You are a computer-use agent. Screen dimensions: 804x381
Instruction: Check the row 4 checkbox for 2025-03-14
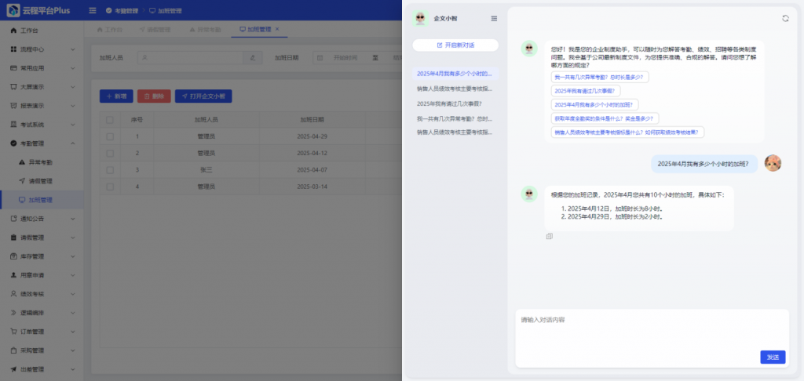click(x=109, y=187)
